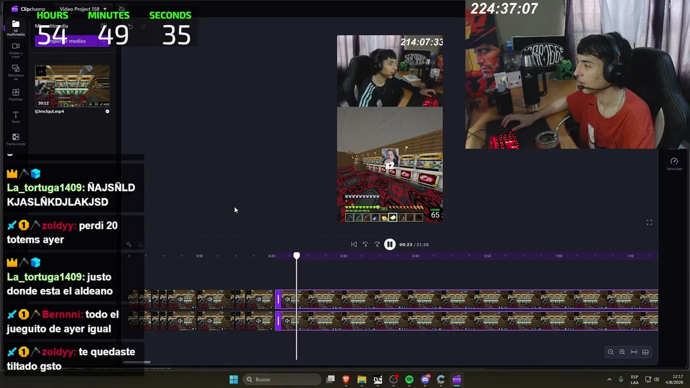Screen dimensions: 690x388
Task: Click the microphone icon in system tray
Action: [621, 379]
